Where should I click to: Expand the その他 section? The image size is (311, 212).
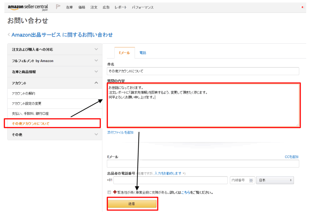[55, 135]
